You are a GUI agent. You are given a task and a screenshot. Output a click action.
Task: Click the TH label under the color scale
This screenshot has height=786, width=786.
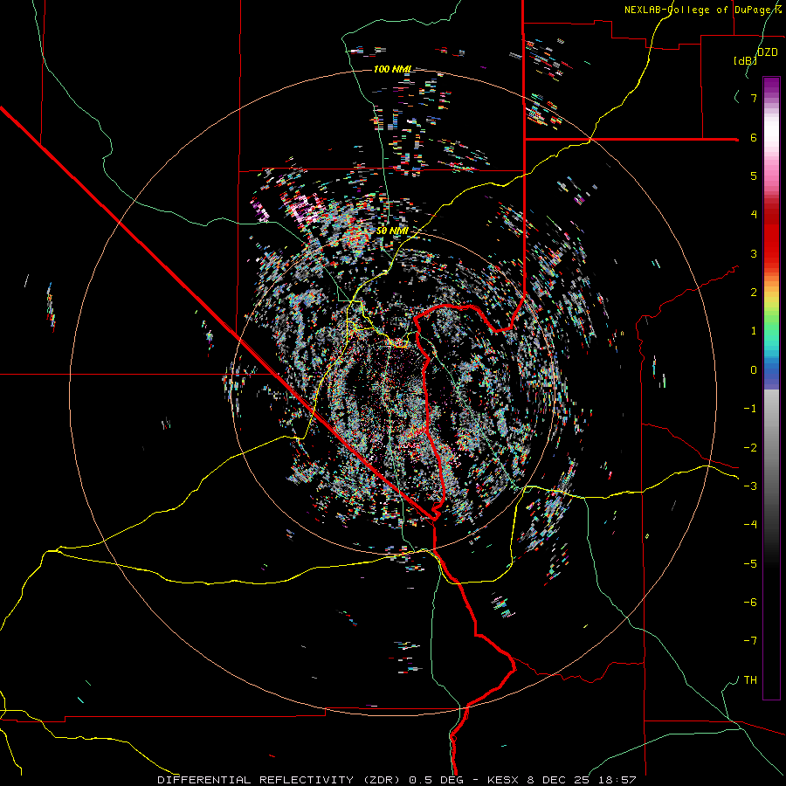(750, 679)
